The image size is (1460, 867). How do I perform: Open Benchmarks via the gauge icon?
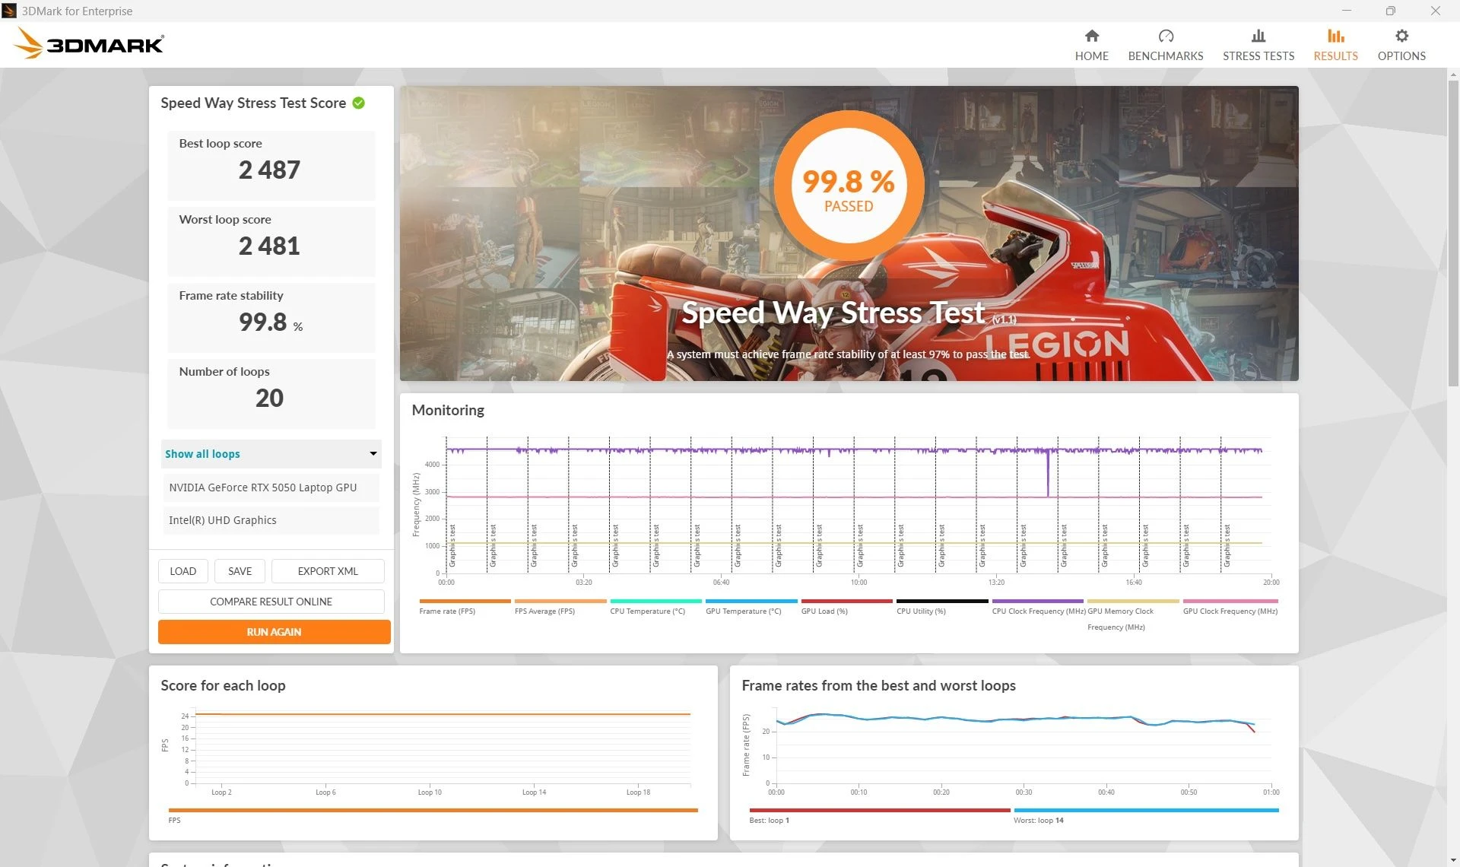1165,36
